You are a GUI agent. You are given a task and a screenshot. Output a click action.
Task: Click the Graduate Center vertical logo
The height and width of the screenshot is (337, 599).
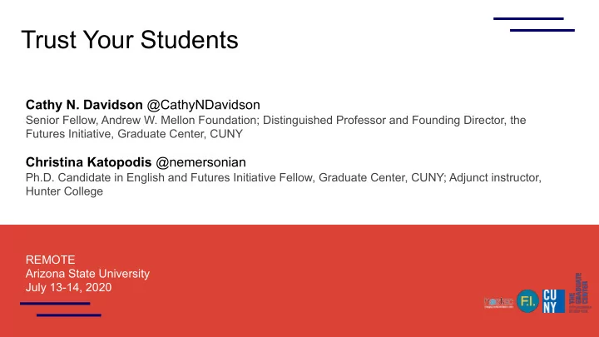(x=579, y=293)
